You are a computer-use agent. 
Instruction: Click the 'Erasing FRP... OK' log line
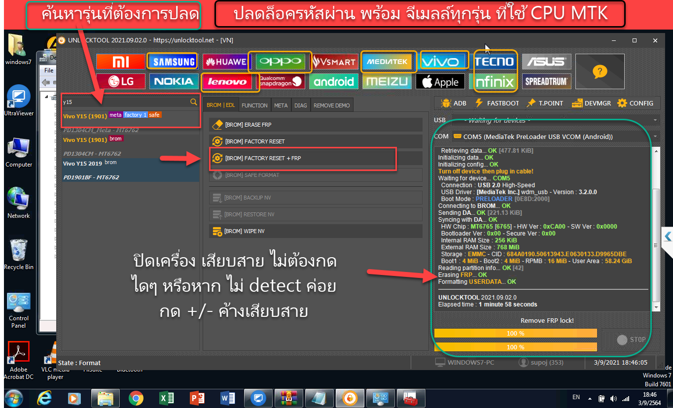coord(462,274)
